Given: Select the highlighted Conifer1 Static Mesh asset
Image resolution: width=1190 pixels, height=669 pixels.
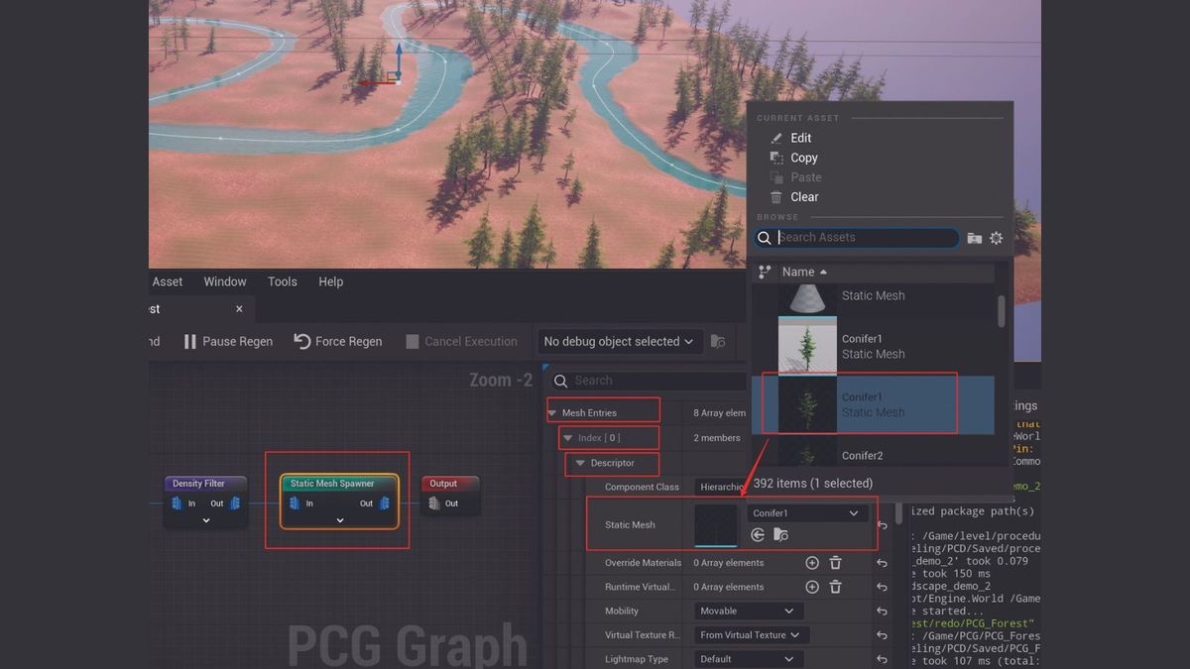Looking at the screenshot, I should [873, 404].
